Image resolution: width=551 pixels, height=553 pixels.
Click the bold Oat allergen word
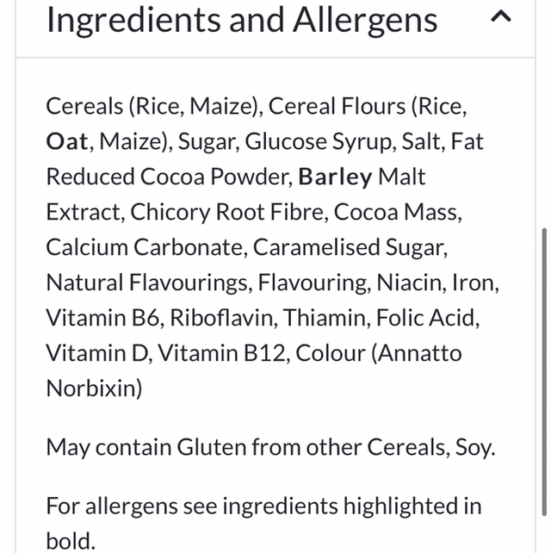pos(67,141)
